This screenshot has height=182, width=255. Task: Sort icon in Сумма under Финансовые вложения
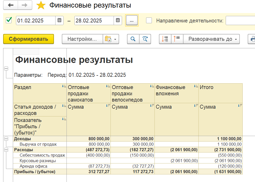[x=196, y=105]
